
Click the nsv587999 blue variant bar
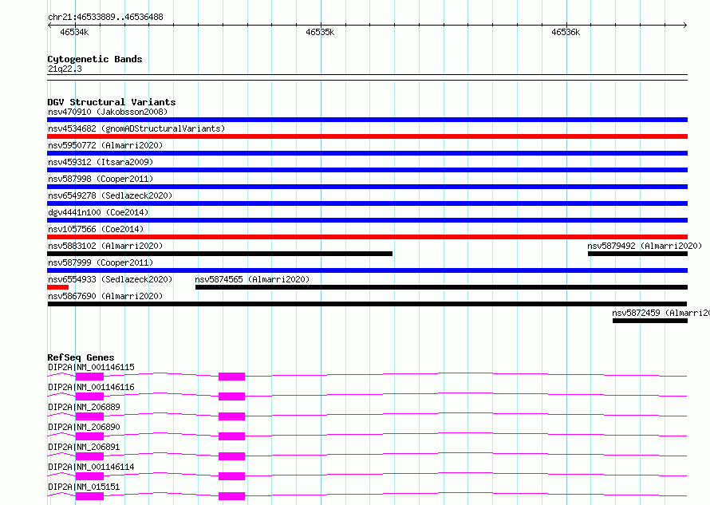367,270
